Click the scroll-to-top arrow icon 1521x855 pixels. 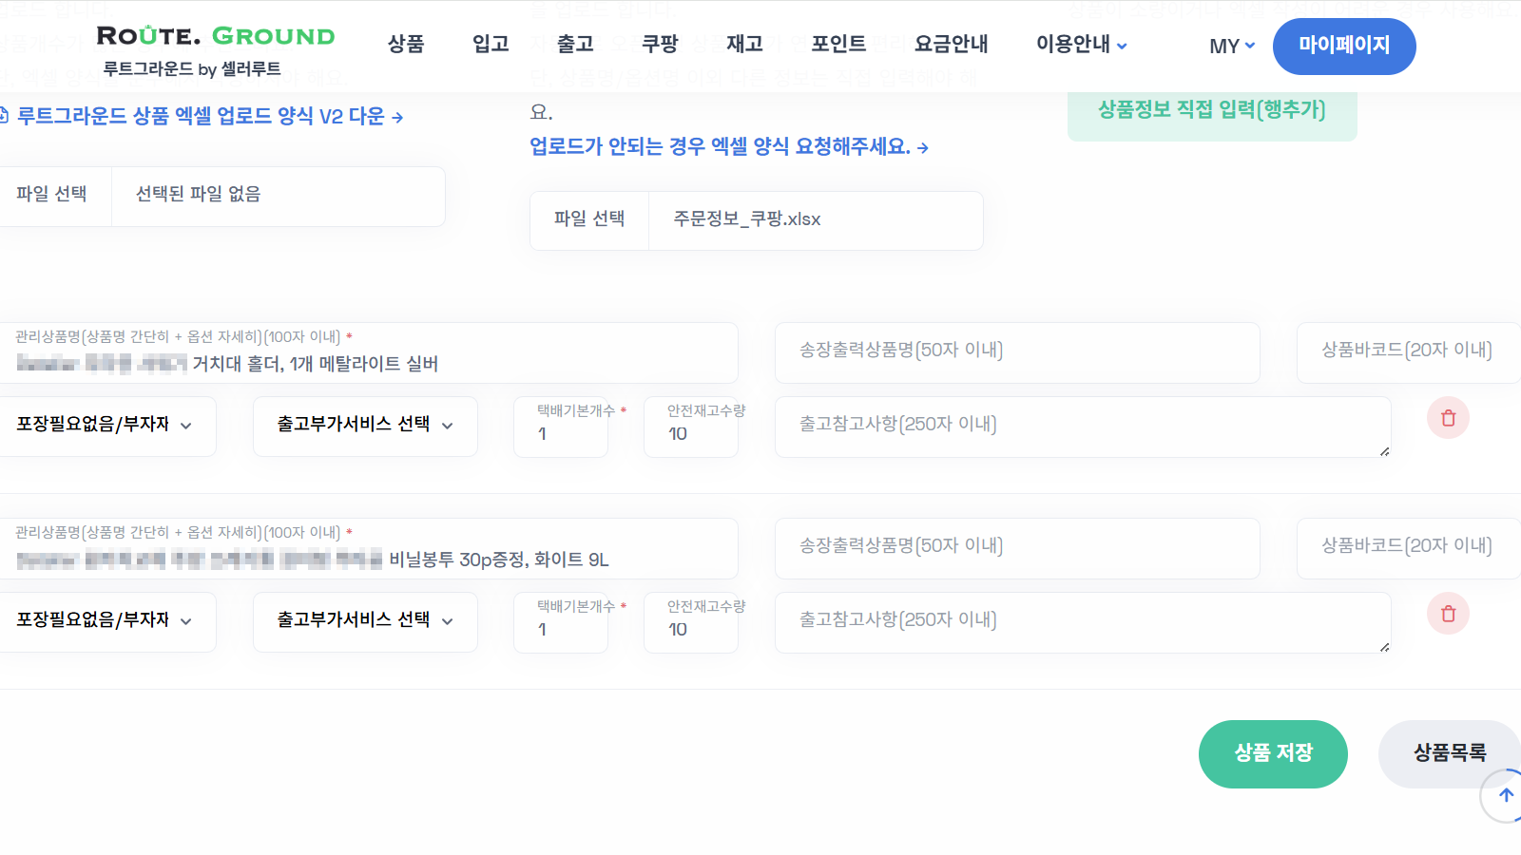click(1506, 796)
